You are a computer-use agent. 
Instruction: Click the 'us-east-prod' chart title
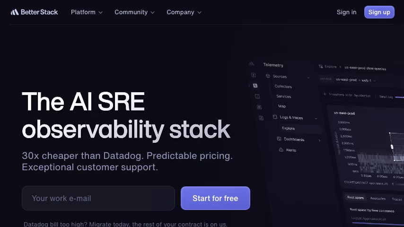[x=344, y=113]
